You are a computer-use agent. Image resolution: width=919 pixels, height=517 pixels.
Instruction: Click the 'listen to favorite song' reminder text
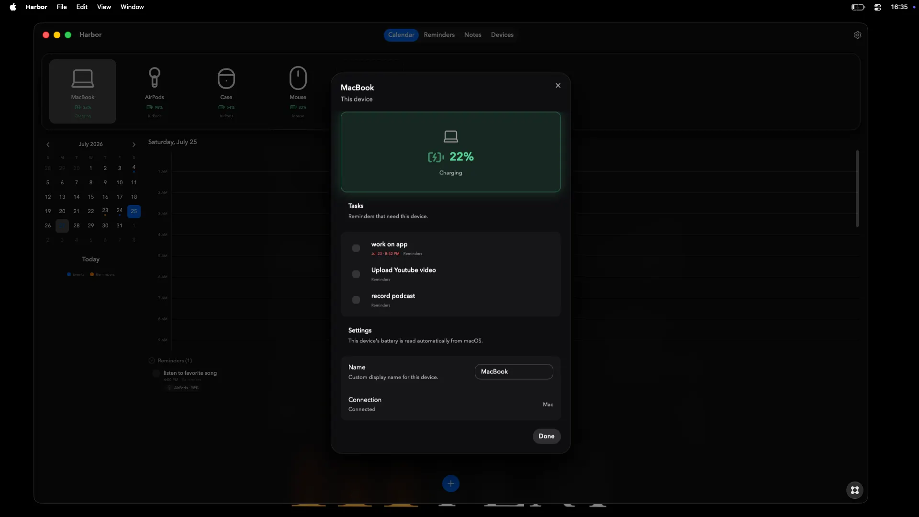[190, 373]
